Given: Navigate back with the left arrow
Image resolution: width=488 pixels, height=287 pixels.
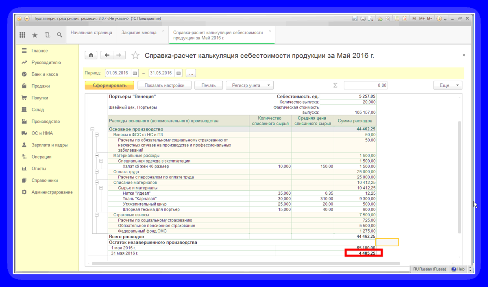Looking at the screenshot, I should point(107,55).
